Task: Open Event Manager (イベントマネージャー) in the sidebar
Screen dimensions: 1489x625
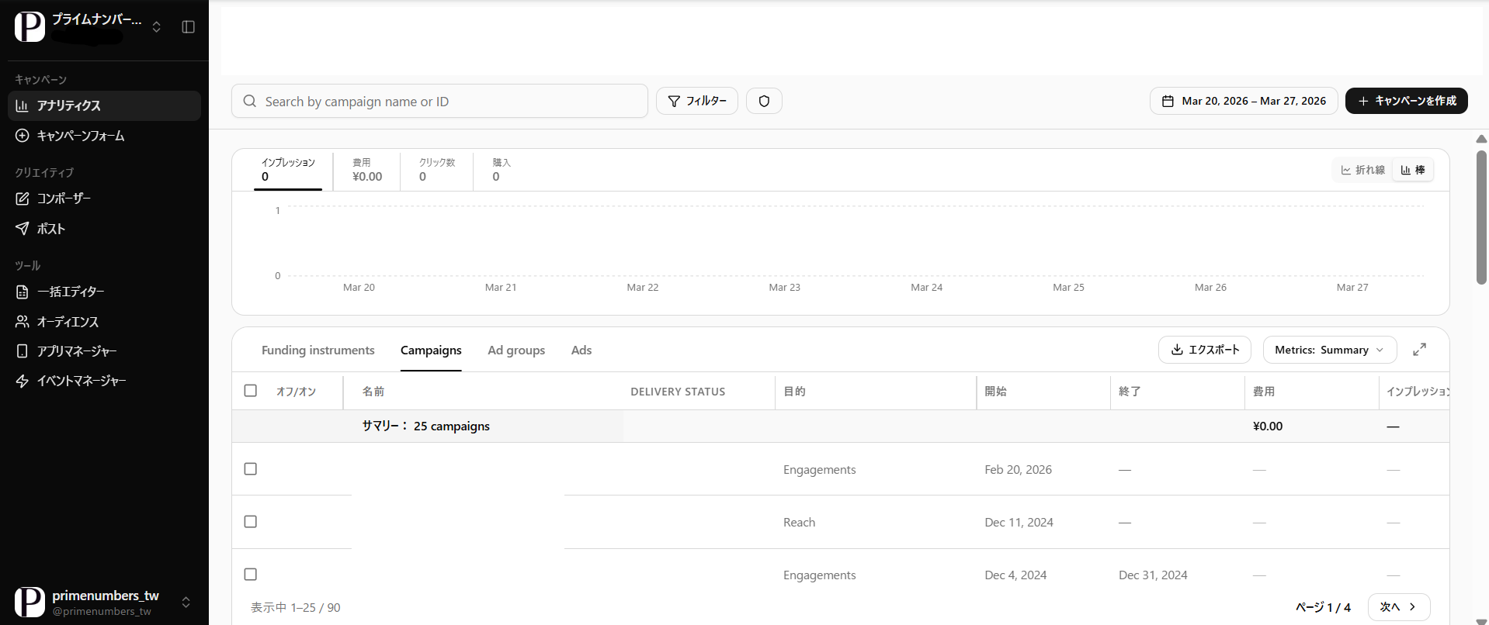Action: coord(81,381)
